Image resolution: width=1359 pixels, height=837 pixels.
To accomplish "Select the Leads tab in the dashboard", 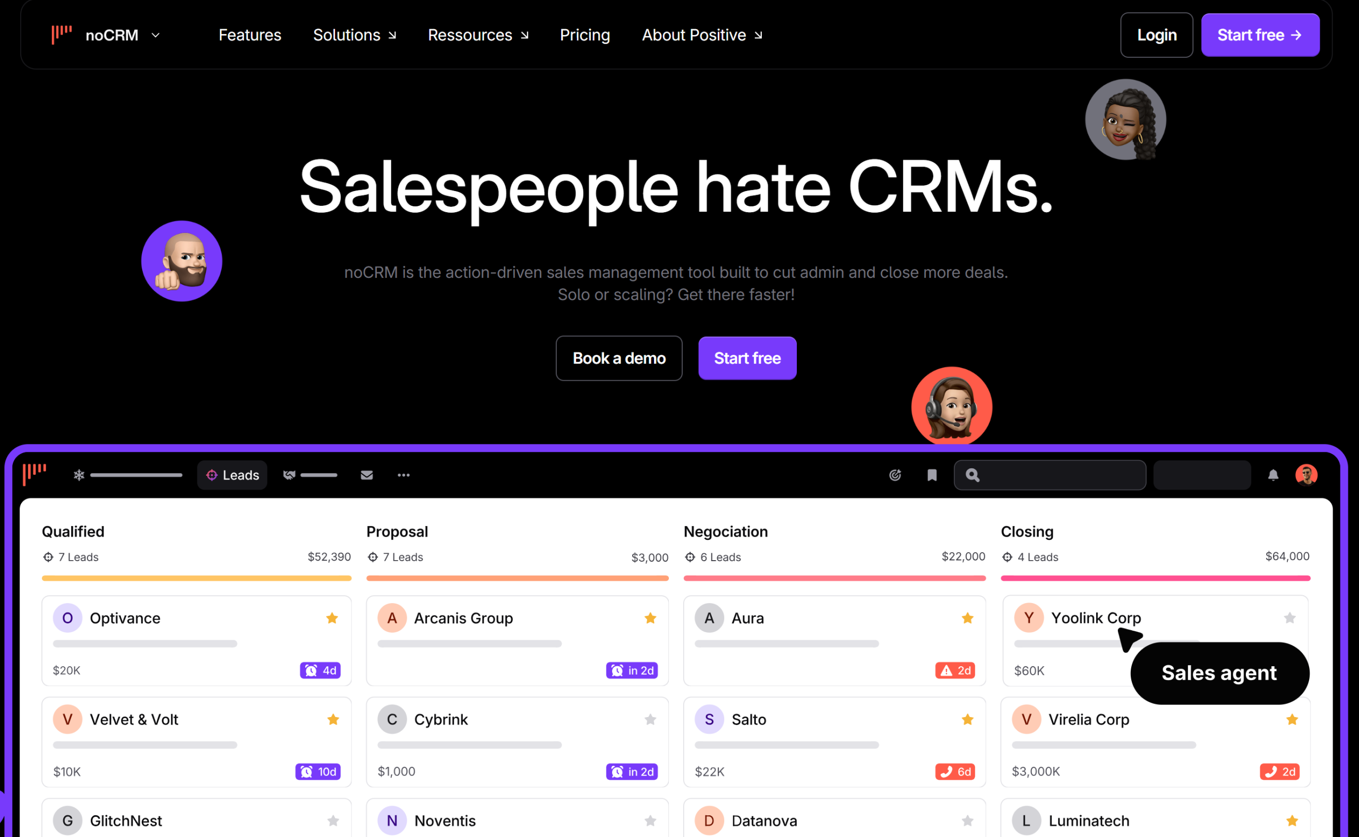I will click(232, 475).
